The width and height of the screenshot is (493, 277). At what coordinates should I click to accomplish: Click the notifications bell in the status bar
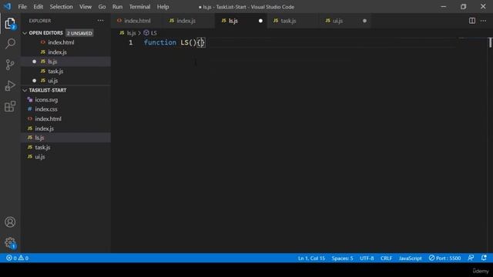point(484,259)
